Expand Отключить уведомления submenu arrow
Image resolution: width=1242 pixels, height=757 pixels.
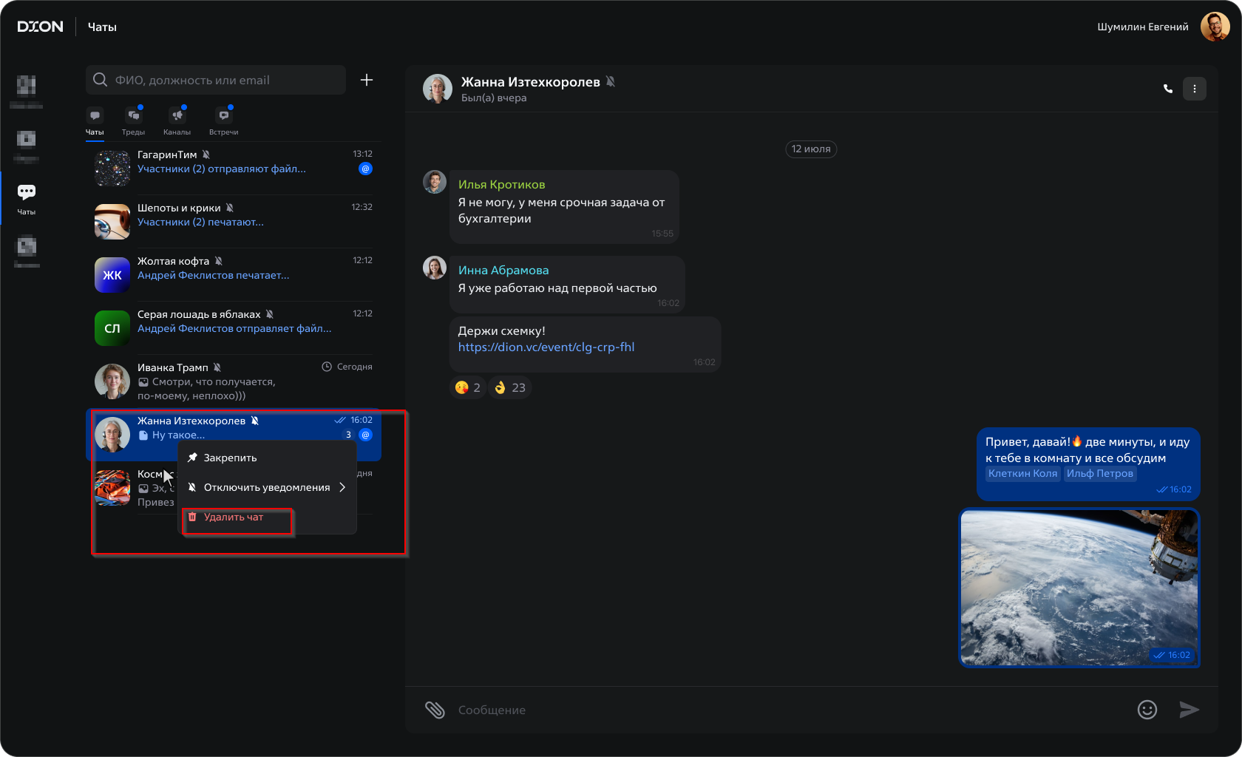pyautogui.click(x=342, y=487)
